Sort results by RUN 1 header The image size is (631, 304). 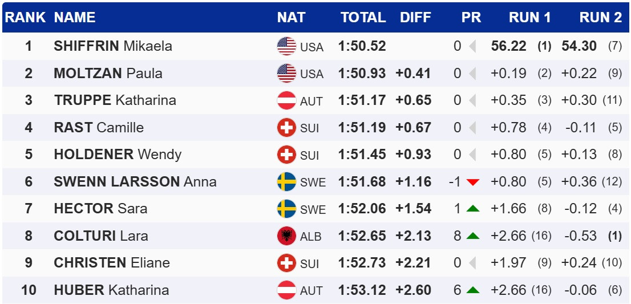pyautogui.click(x=529, y=18)
